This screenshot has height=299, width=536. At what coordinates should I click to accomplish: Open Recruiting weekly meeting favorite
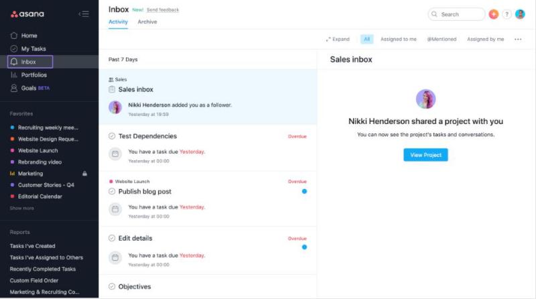click(48, 127)
